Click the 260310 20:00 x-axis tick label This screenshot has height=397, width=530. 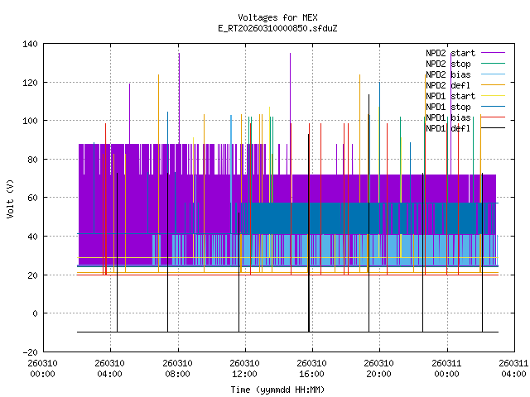pyautogui.click(x=379, y=368)
